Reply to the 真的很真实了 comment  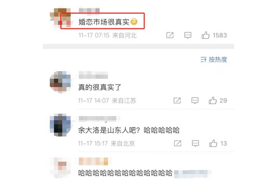(x=195, y=101)
